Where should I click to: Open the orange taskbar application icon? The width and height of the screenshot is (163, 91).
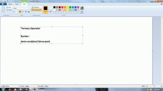15,89
